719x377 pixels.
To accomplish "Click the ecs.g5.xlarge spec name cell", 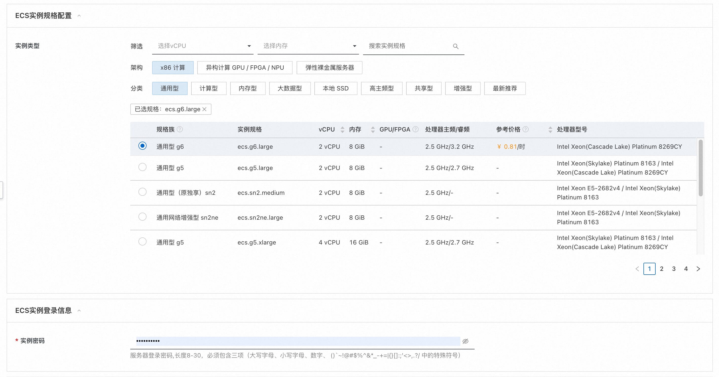I will click(x=257, y=242).
